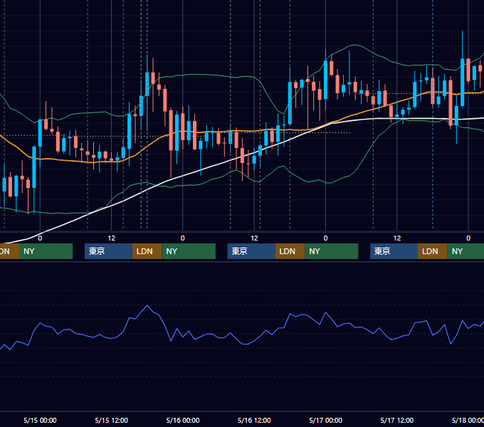
Task: Select the NY block after the 5/16 LDN session
Action: 332,251
